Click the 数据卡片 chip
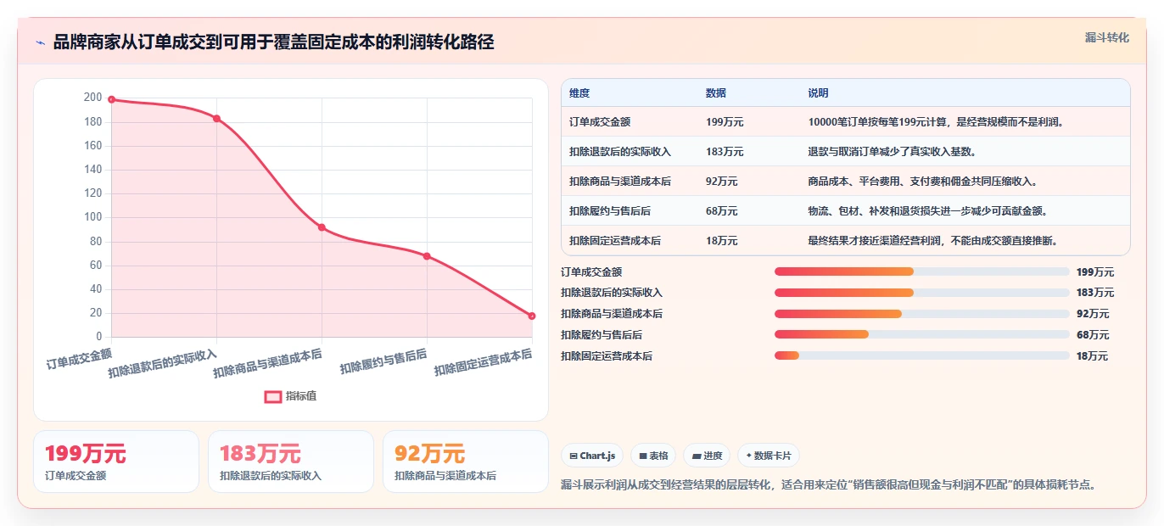Screen dimensions: 1164x526 769,456
